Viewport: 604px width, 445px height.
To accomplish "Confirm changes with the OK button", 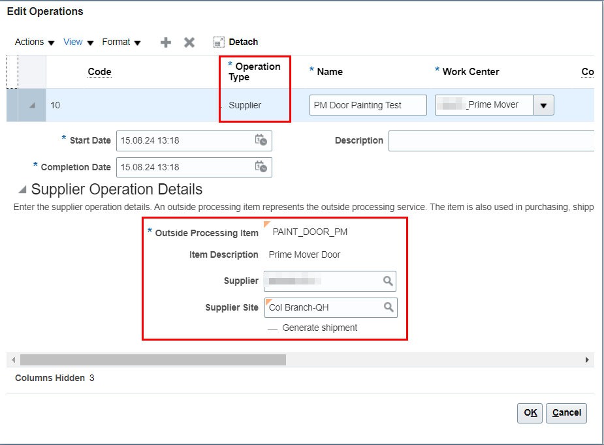I will (x=529, y=413).
